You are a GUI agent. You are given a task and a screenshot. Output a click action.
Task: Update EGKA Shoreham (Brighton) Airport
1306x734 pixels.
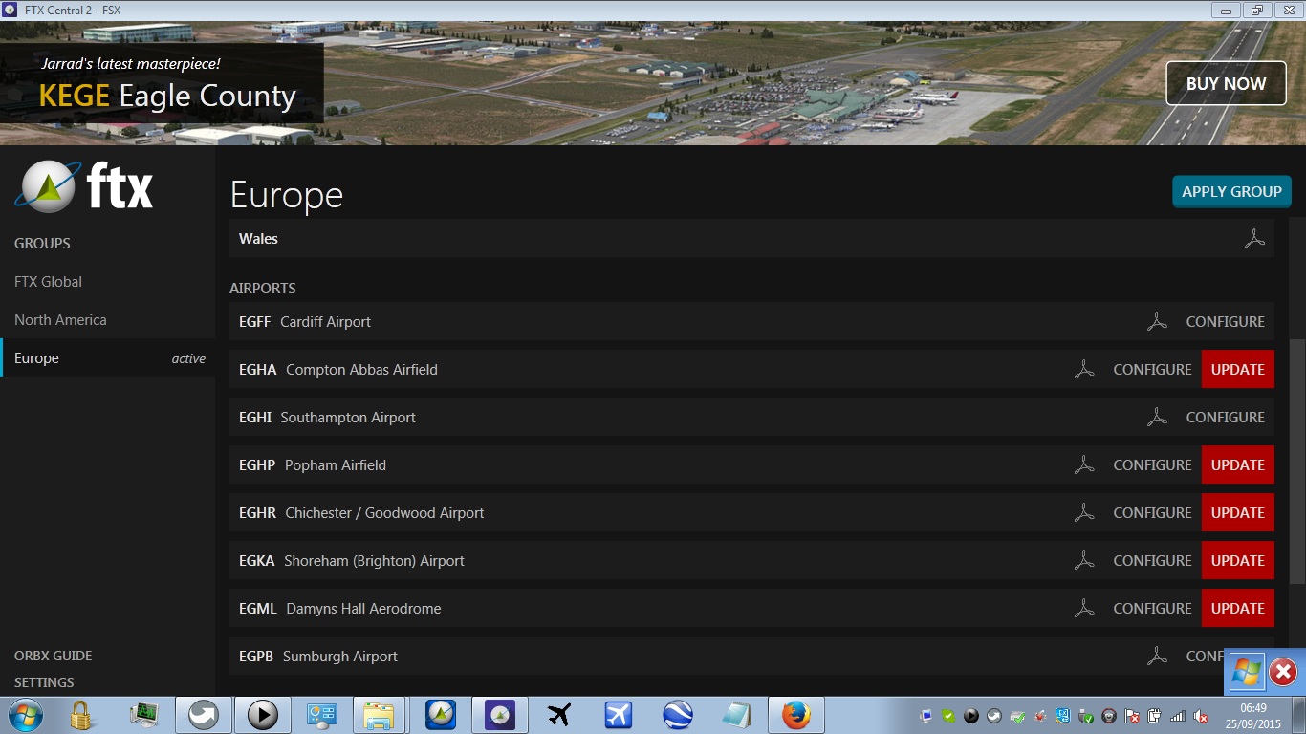click(1237, 561)
